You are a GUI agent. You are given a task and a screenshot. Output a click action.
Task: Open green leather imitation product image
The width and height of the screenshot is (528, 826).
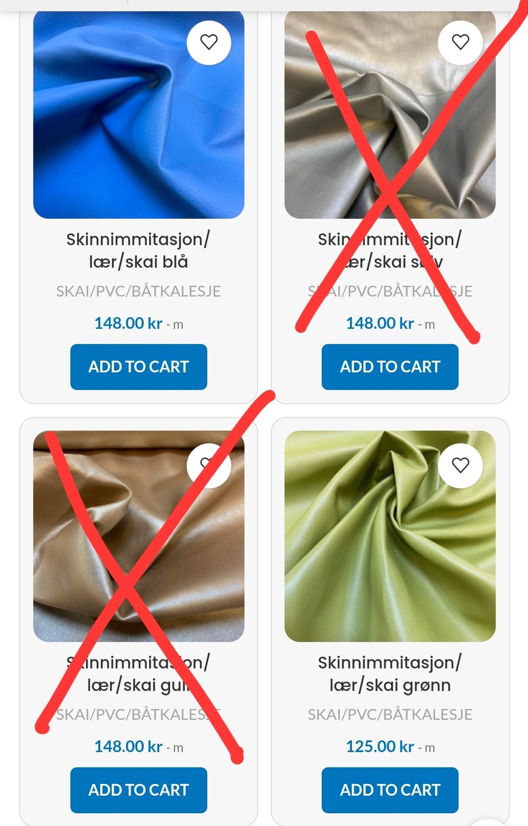(x=390, y=536)
